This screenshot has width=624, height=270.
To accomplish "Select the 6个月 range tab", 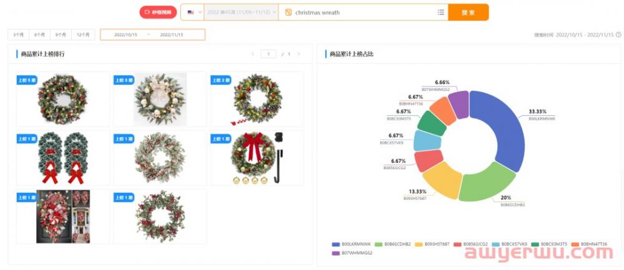I will (x=39, y=34).
